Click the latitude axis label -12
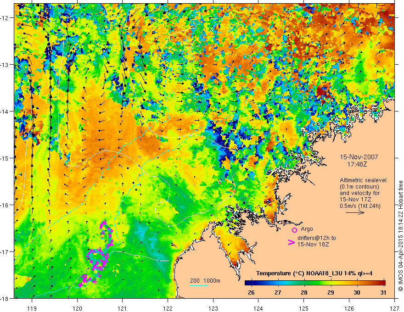 pyautogui.click(x=5, y=18)
